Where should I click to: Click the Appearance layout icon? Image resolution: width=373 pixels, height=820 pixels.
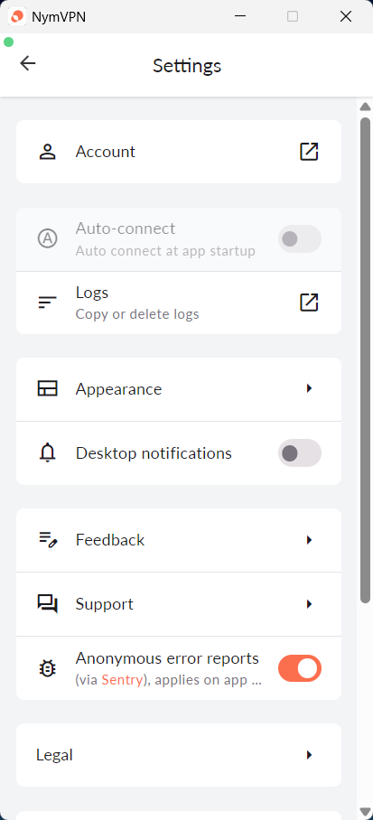pos(48,388)
